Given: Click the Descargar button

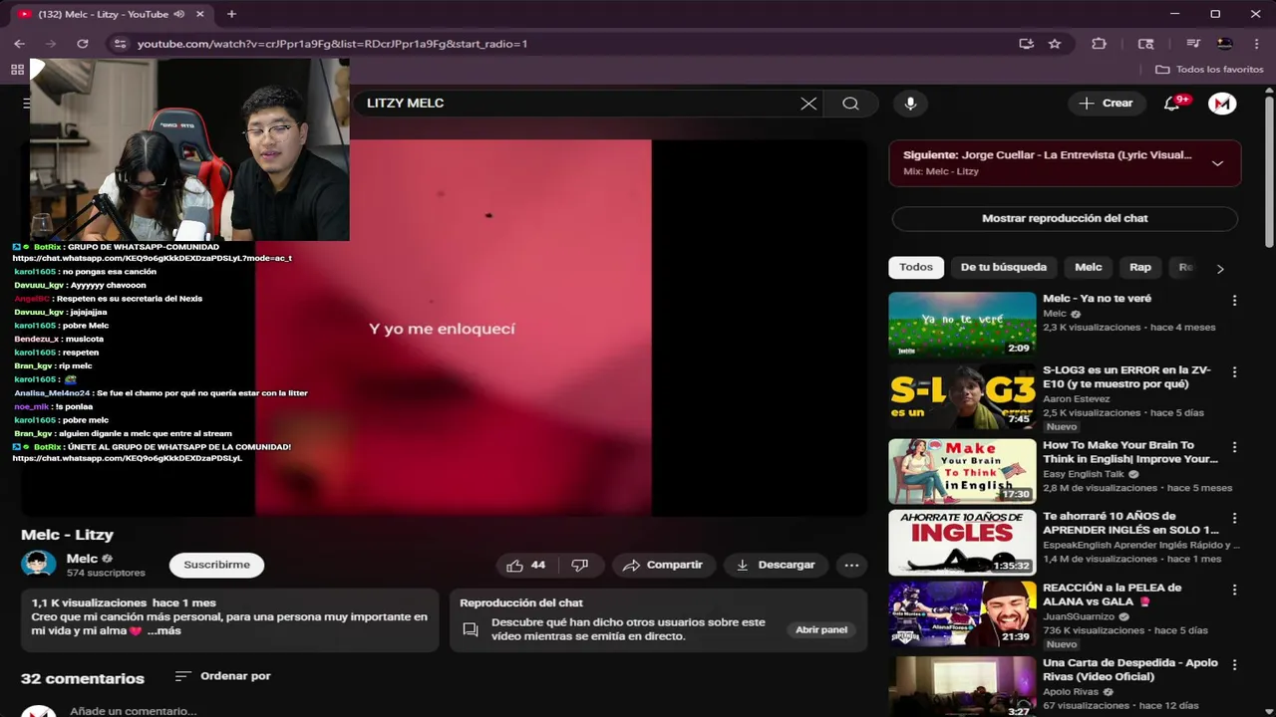Looking at the screenshot, I should coord(776,565).
